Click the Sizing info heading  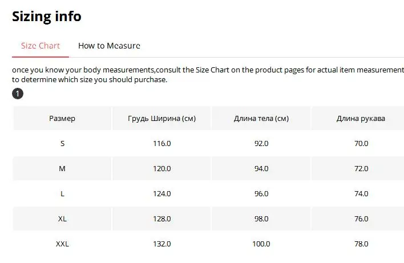[x=47, y=17]
